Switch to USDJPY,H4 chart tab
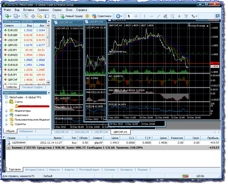The image size is (228, 185). 101,132
